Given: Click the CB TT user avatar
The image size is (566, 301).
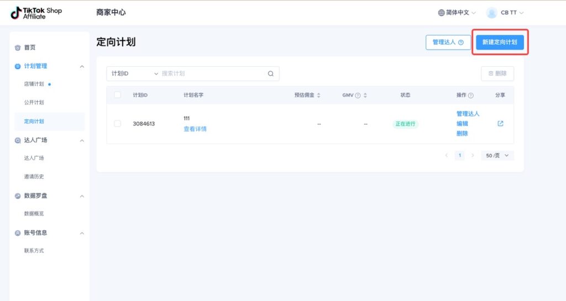Looking at the screenshot, I should coord(491,13).
